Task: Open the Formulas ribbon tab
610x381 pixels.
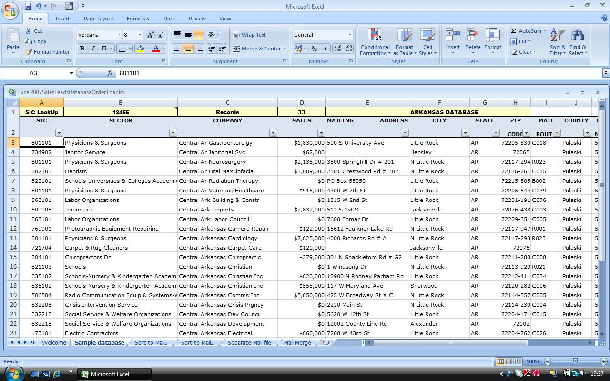Action: 138,19
